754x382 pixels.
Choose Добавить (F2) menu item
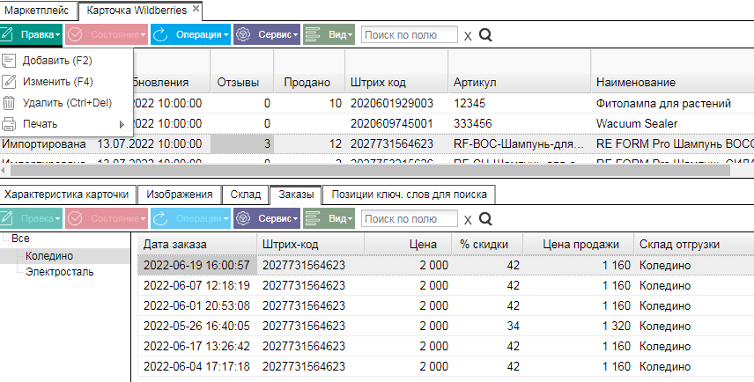click(66, 61)
